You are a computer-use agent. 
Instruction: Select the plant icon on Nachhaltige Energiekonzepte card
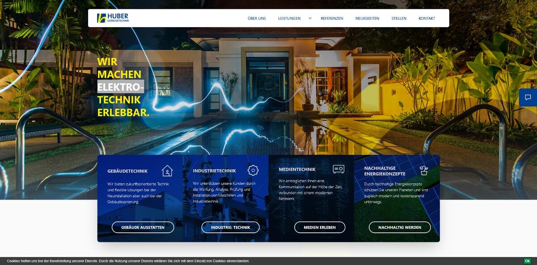(423, 170)
